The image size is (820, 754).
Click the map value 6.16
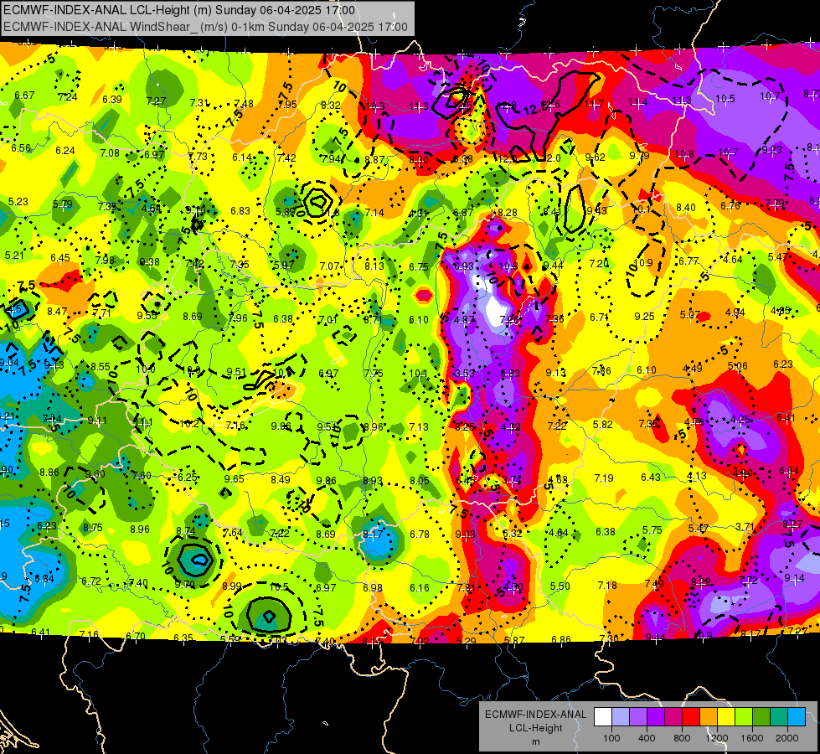(420, 587)
